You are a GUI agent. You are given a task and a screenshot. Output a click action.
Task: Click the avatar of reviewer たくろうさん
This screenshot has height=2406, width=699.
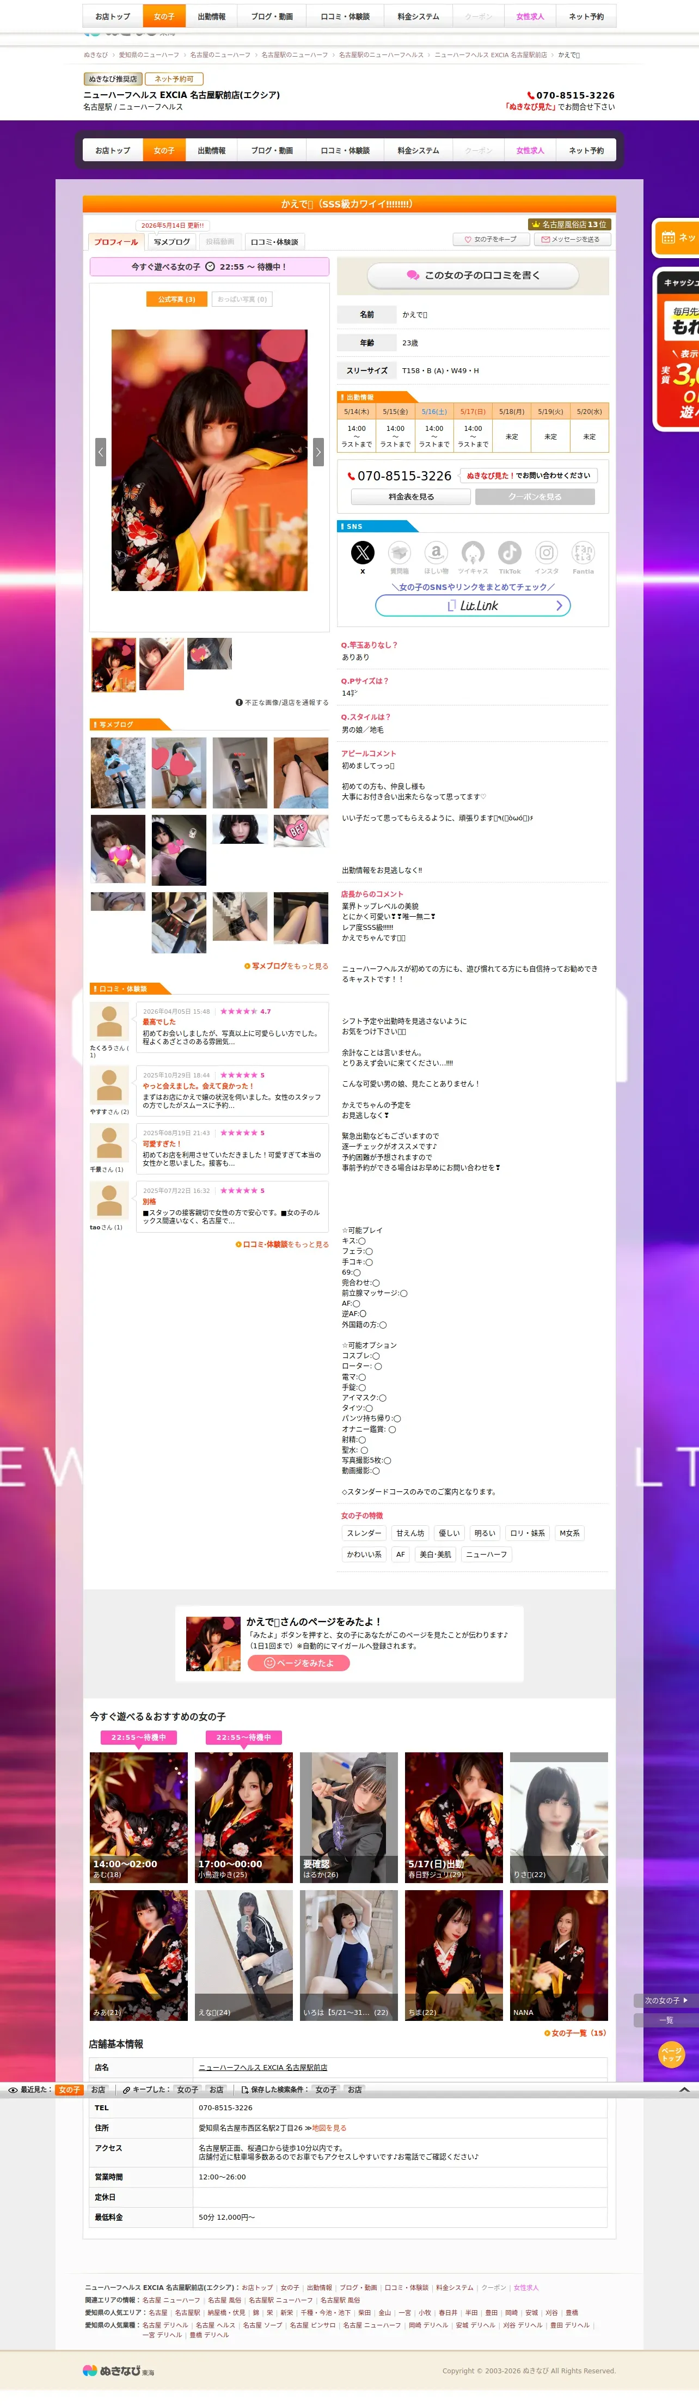tap(109, 1022)
